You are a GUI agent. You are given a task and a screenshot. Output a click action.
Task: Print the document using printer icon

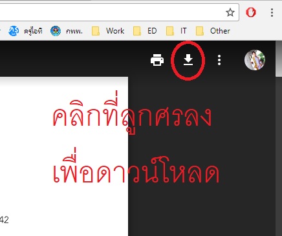pos(157,60)
